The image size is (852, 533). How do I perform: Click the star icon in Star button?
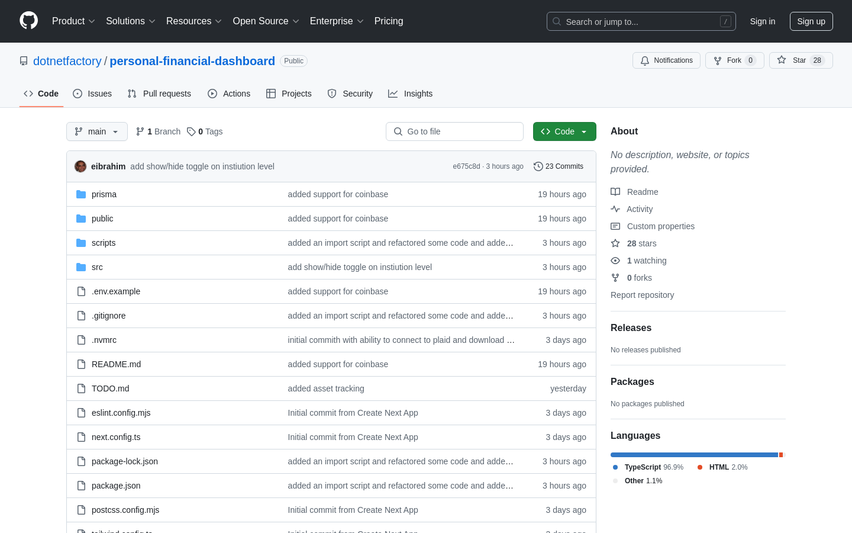coord(782,60)
